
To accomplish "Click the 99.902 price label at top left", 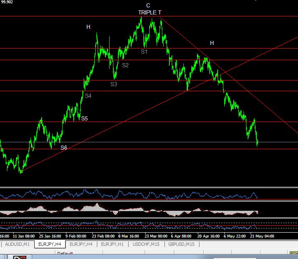I will click(7, 2).
